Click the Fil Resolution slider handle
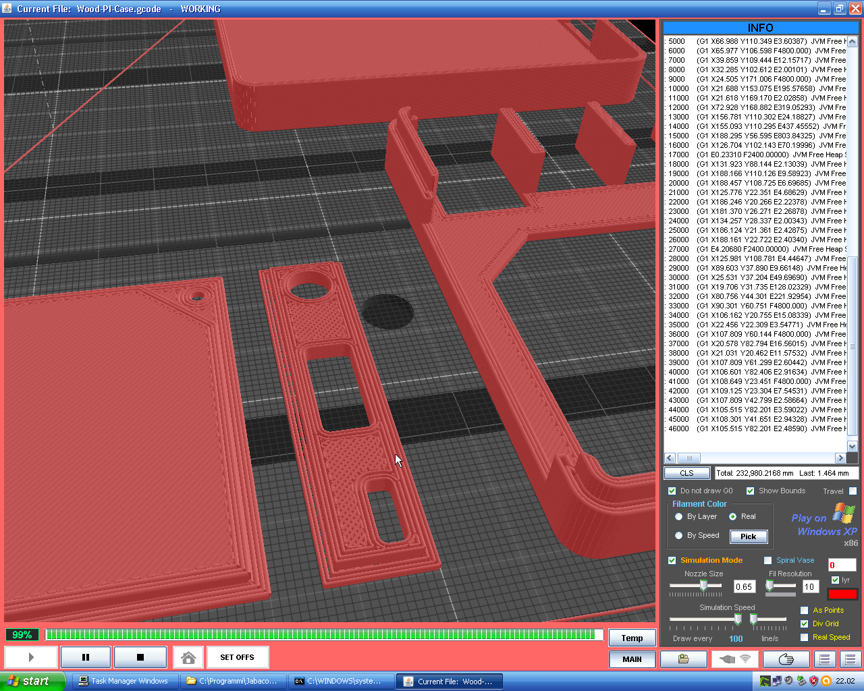 (769, 585)
